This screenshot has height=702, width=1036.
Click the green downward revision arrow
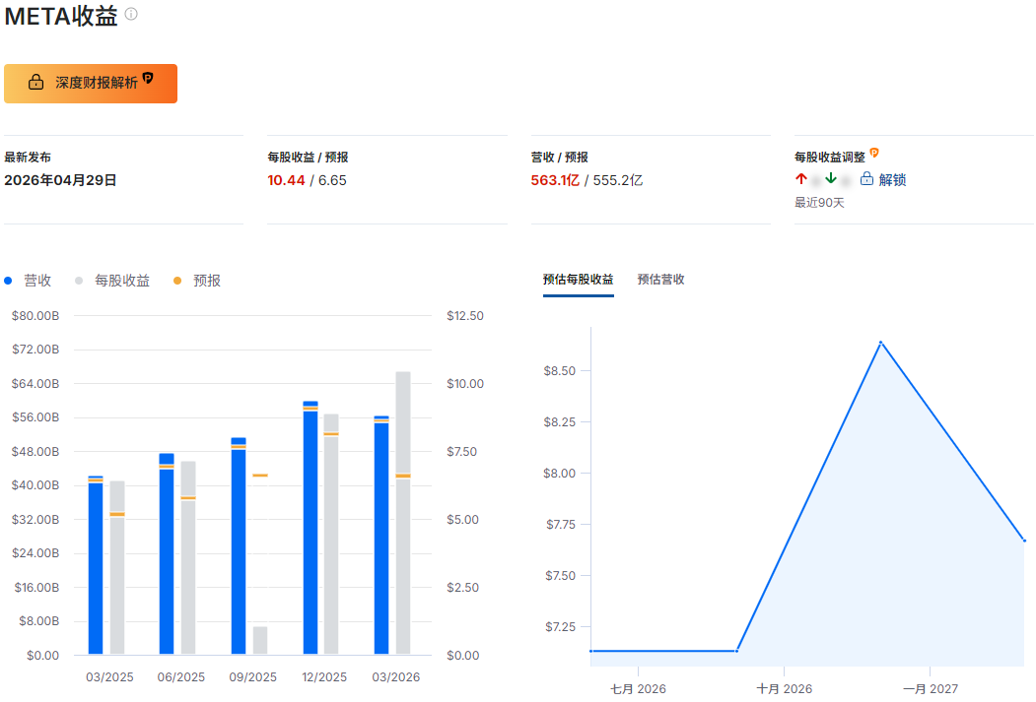tap(831, 179)
